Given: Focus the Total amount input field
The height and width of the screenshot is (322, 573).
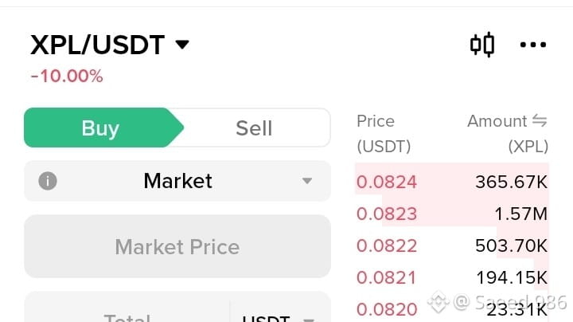Looking at the screenshot, I should click(127, 316).
